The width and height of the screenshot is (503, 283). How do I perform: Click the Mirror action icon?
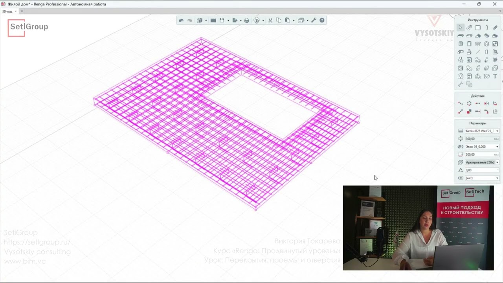click(x=486, y=103)
